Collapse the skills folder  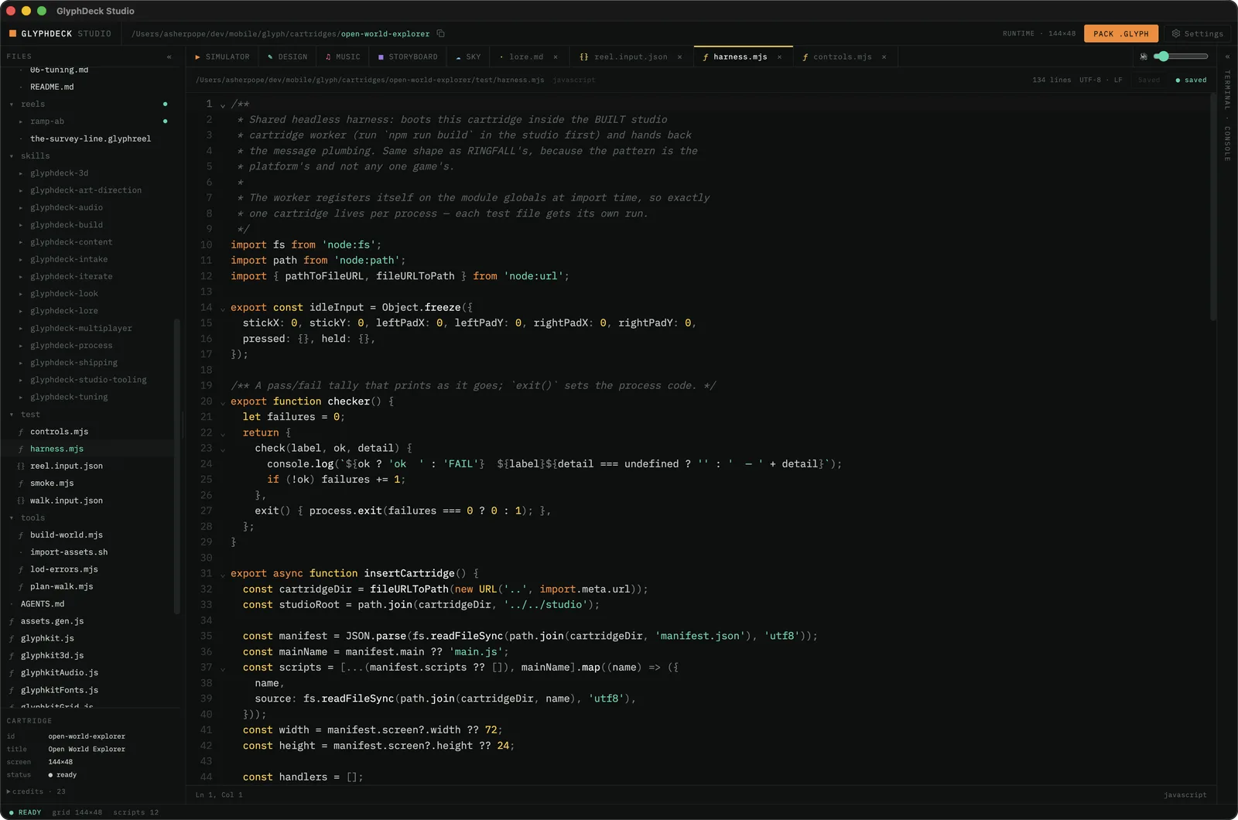click(x=12, y=155)
